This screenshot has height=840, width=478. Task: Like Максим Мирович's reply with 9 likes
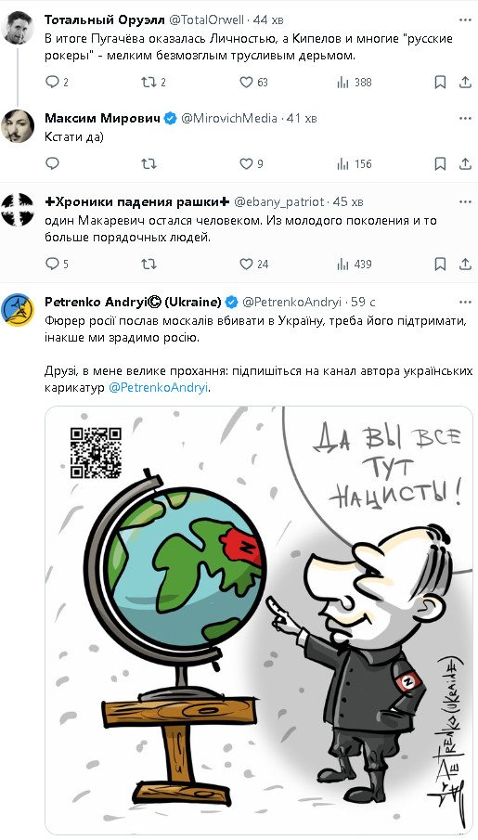[x=246, y=163]
